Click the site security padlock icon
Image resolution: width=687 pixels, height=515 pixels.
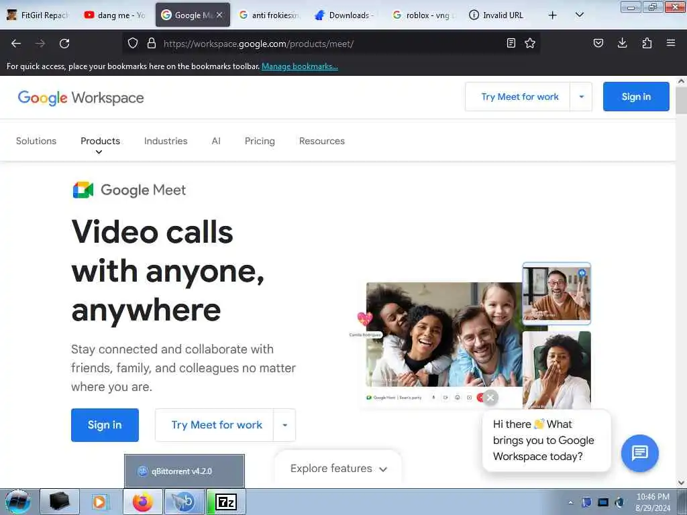(152, 43)
